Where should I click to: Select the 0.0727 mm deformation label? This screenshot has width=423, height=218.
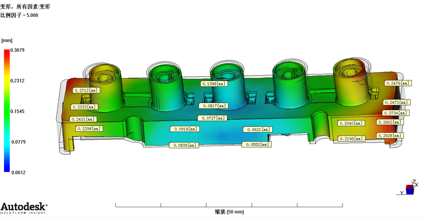coord(212,118)
